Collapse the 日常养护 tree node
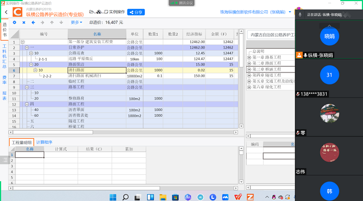Screen dimensions: 363x201 tap(27, 47)
